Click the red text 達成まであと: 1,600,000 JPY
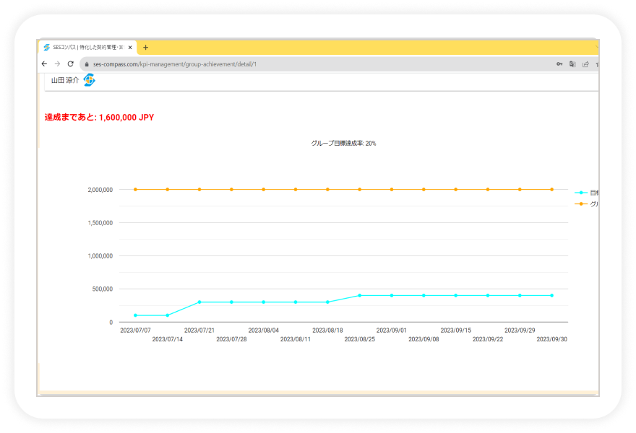The height and width of the screenshot is (433, 636). (x=100, y=118)
